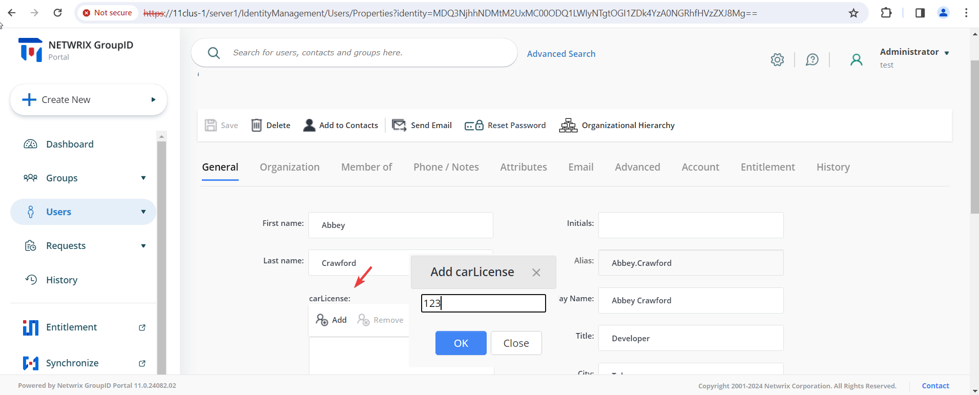Expand the Users sidebar dropdown arrow
The height and width of the screenshot is (395, 979).
143,212
